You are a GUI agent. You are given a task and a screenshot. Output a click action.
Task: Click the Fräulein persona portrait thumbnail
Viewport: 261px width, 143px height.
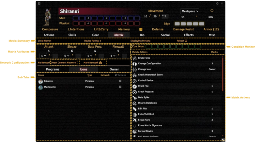[40, 81]
